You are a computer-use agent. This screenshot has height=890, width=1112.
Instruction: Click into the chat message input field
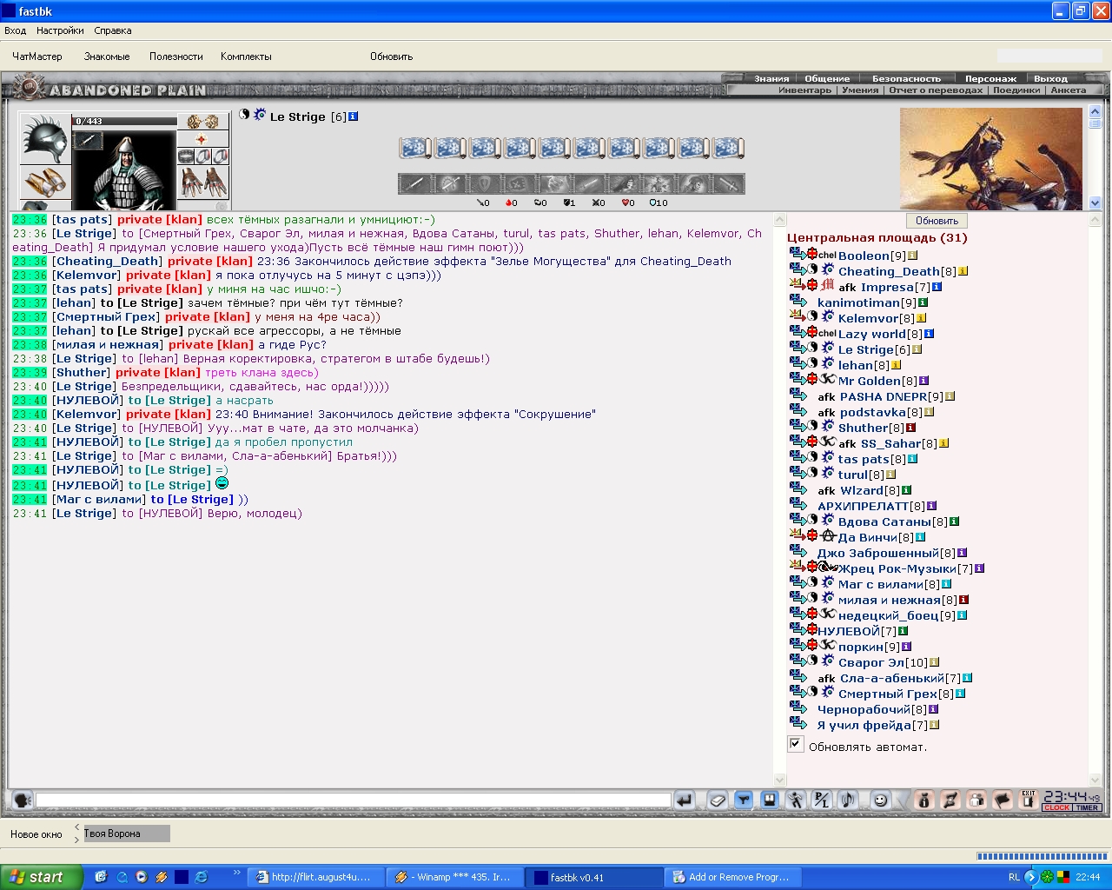tap(354, 800)
